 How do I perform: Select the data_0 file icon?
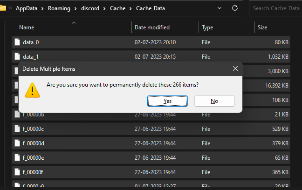click(17, 42)
